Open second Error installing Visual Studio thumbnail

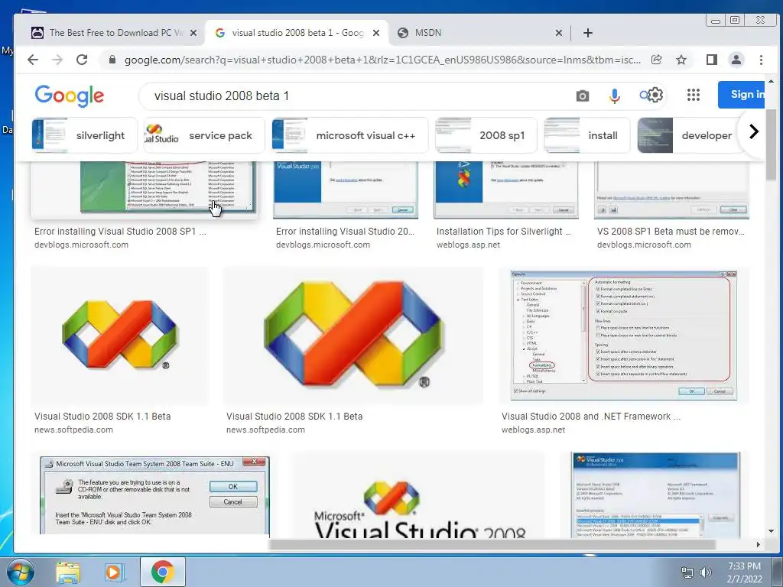click(345, 190)
